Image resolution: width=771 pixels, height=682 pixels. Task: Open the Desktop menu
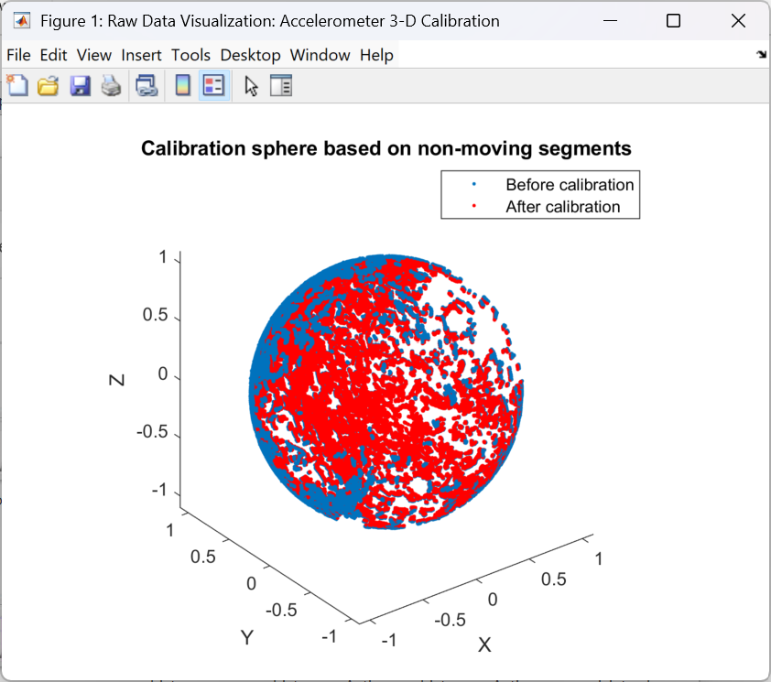click(250, 55)
